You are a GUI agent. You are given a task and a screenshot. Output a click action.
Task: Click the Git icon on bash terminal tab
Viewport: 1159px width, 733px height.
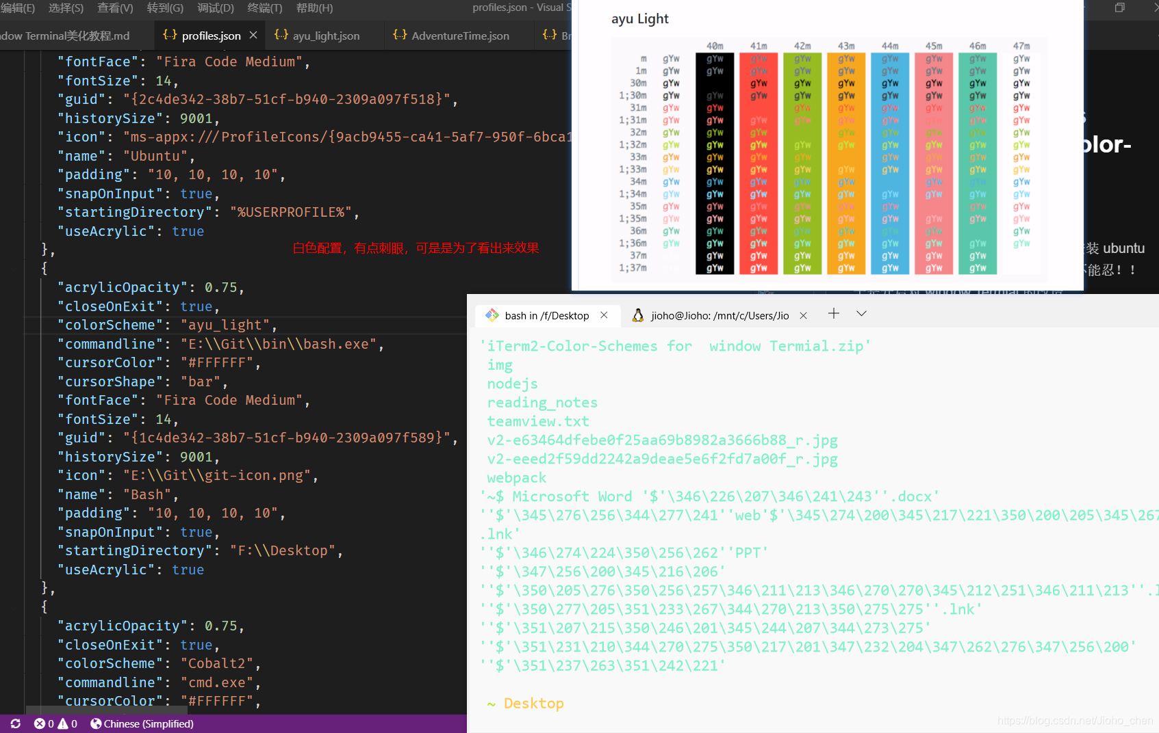click(x=492, y=315)
